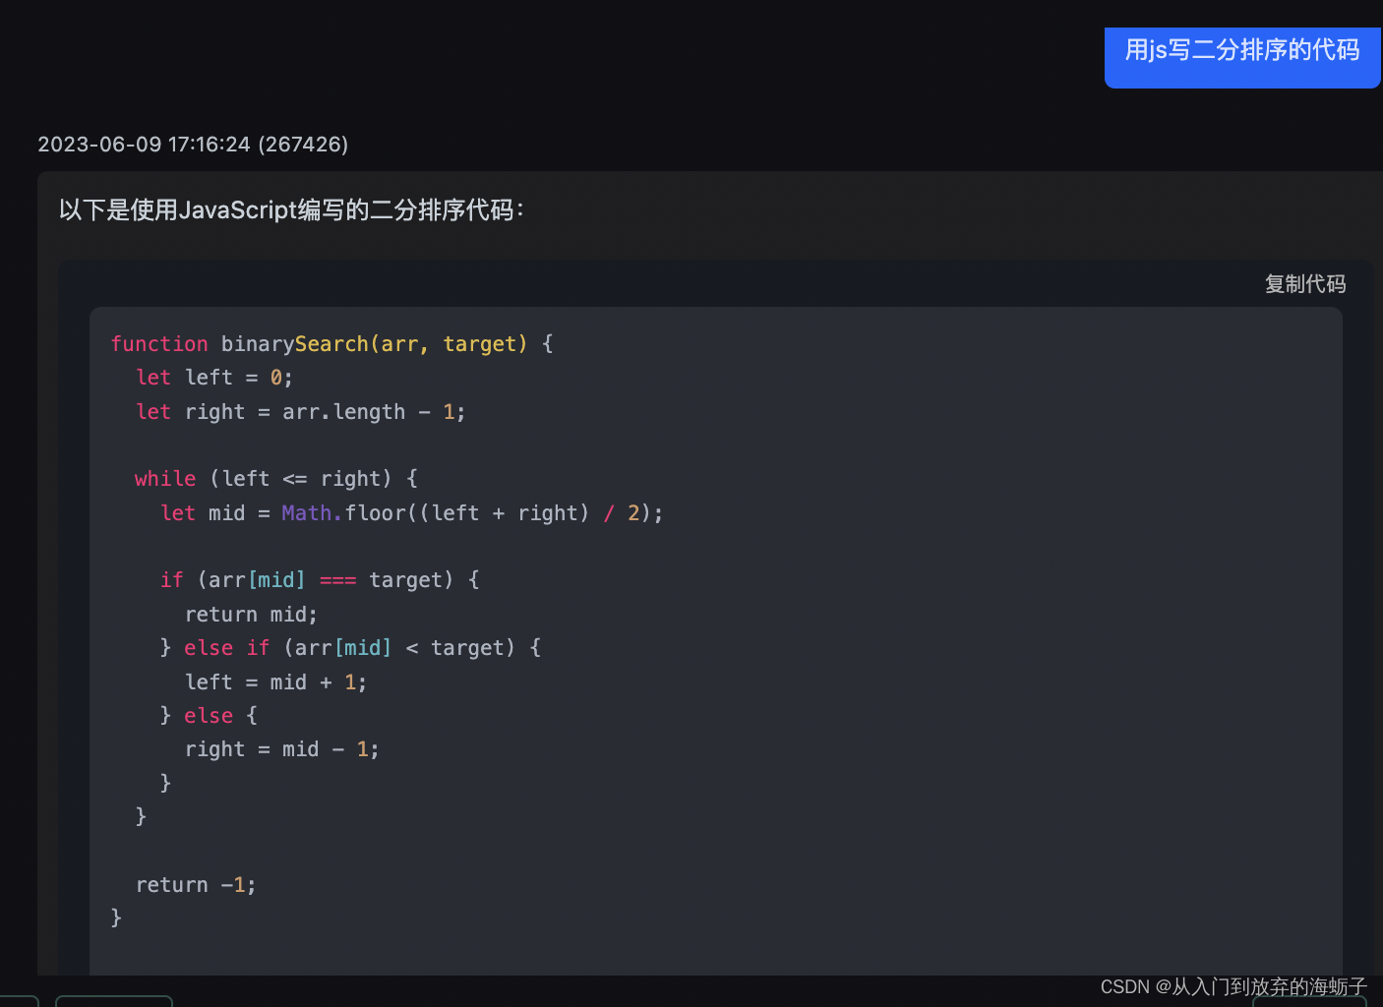The width and height of the screenshot is (1383, 1007).
Task: Click the let mid = Math.floor line
Action: pos(412,513)
